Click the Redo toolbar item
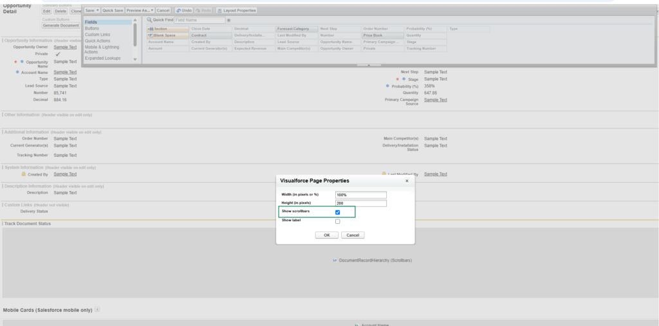 coord(203,10)
